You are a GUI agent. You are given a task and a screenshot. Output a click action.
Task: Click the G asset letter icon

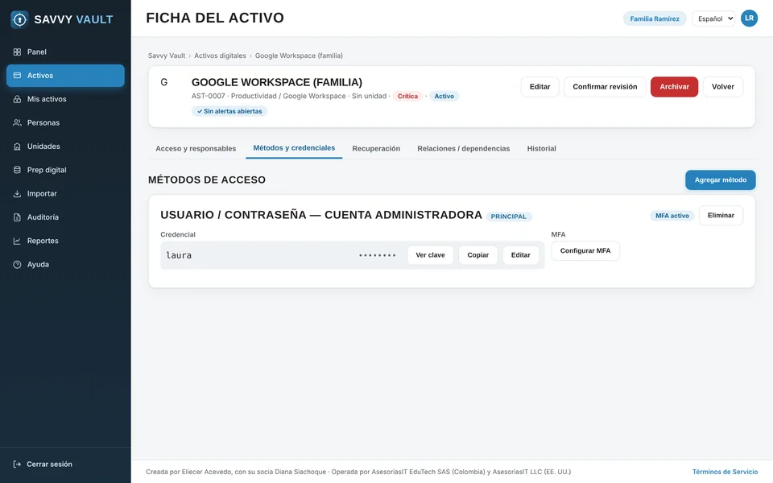point(164,82)
